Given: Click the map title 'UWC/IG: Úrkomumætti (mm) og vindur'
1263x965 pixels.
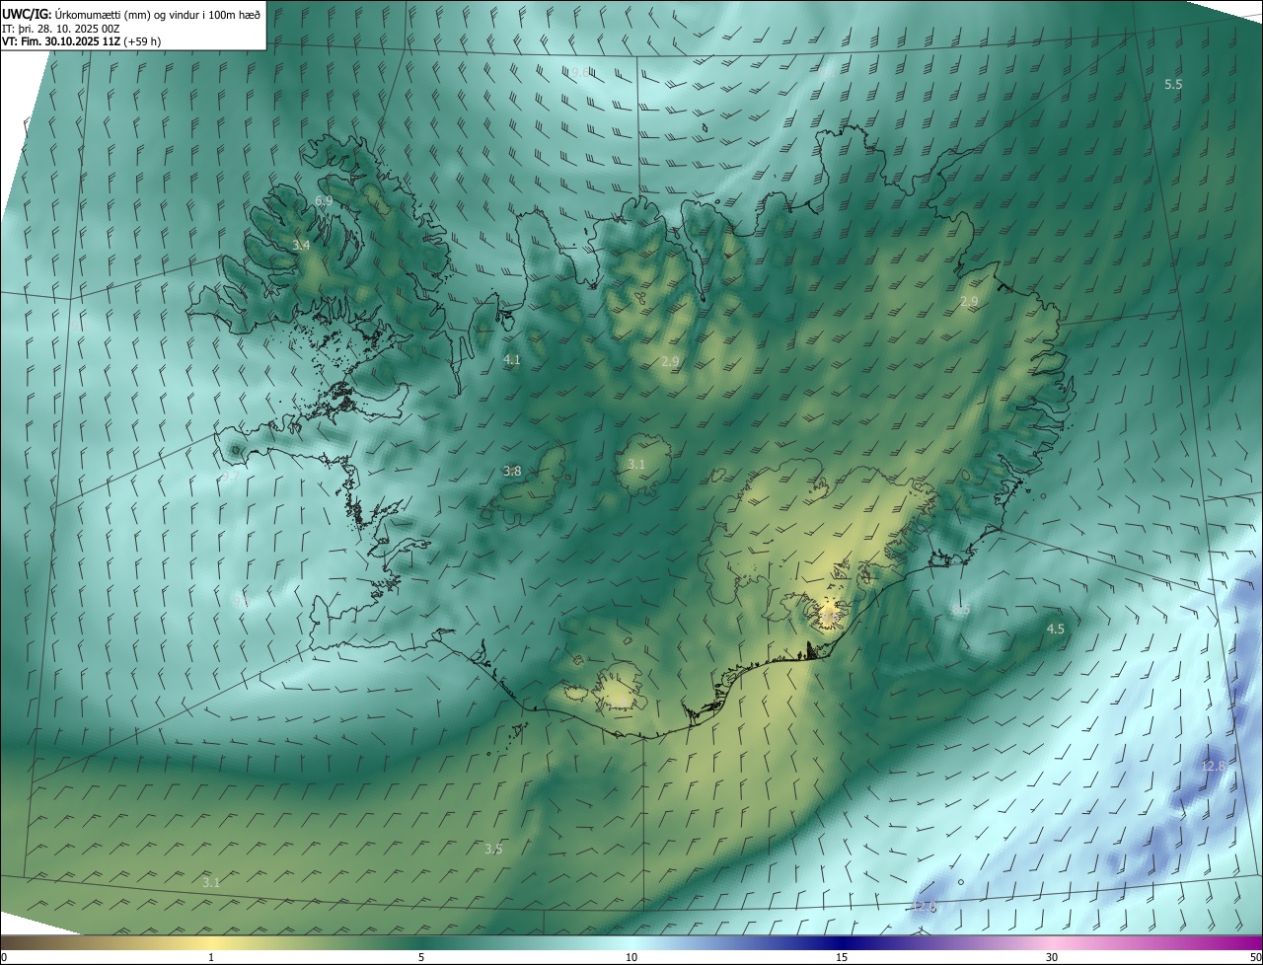Looking at the screenshot, I should coord(131,13).
